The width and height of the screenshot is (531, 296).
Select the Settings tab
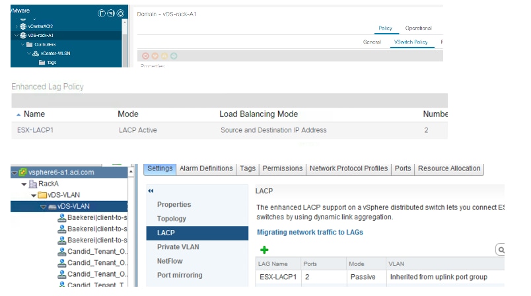point(160,168)
